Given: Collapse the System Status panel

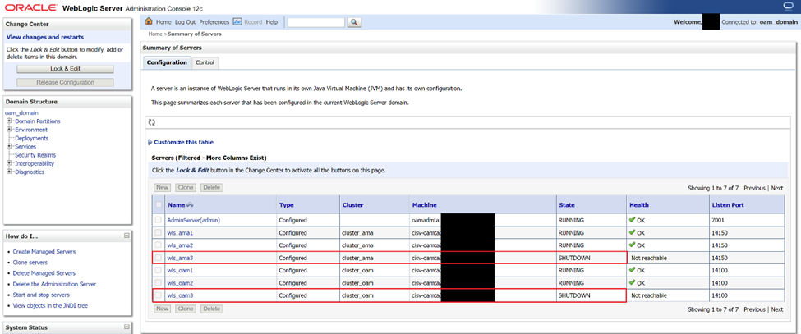Looking at the screenshot, I should (127, 327).
